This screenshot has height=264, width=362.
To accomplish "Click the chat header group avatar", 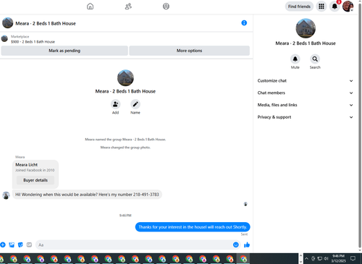I will click(7, 23).
